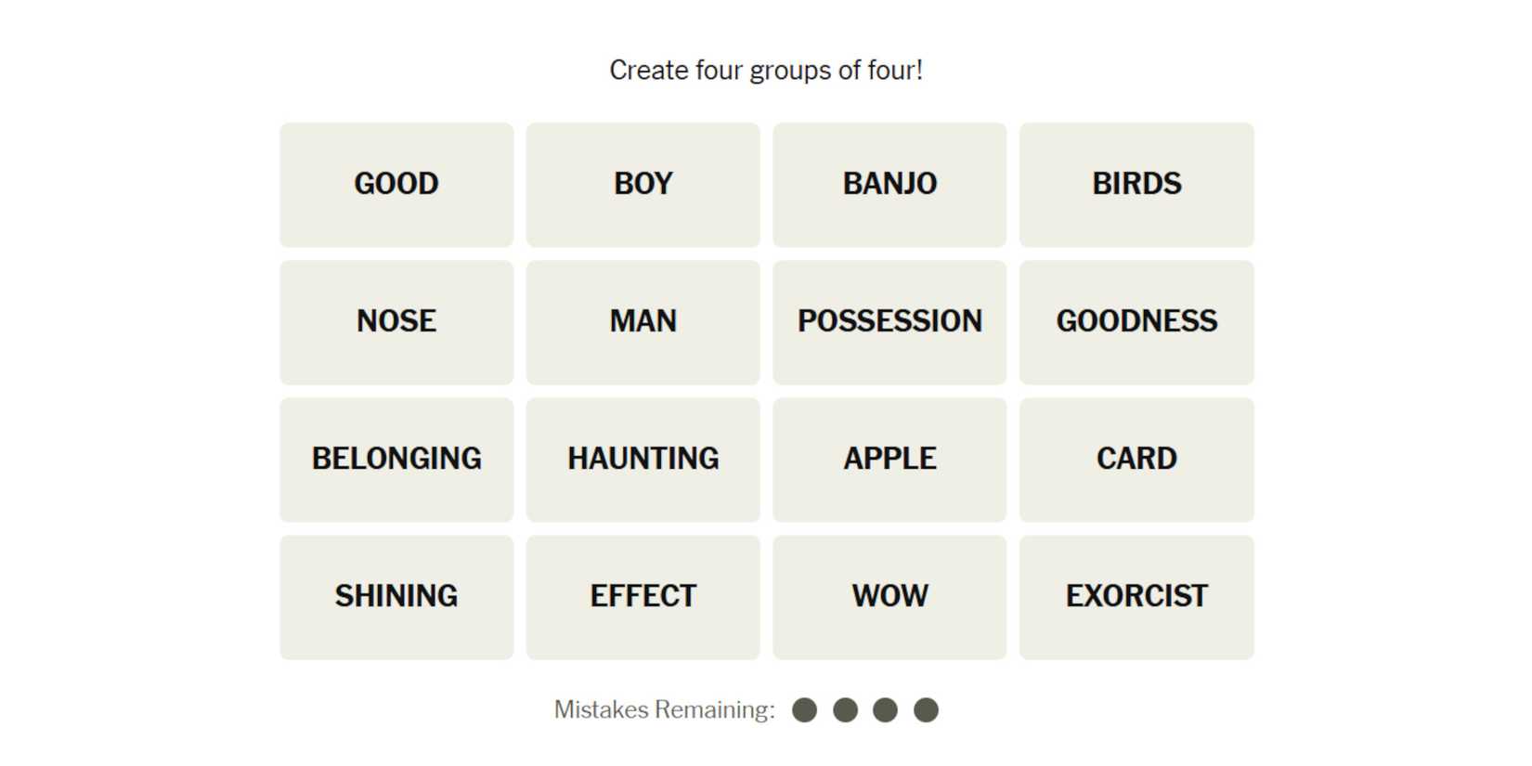The image size is (1532, 766).
Task: Select the APPLE tile
Action: pyautogui.click(x=889, y=459)
